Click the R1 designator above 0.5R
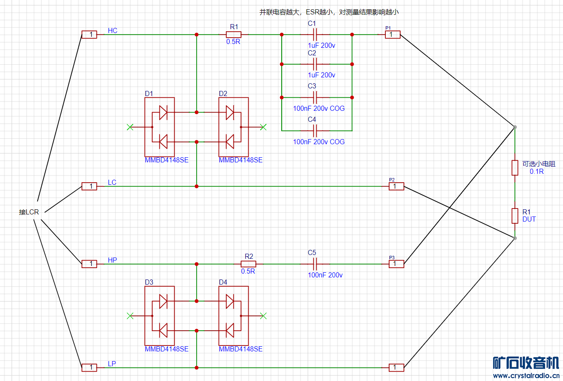Screen dimensions: 563x381 [x=234, y=27]
